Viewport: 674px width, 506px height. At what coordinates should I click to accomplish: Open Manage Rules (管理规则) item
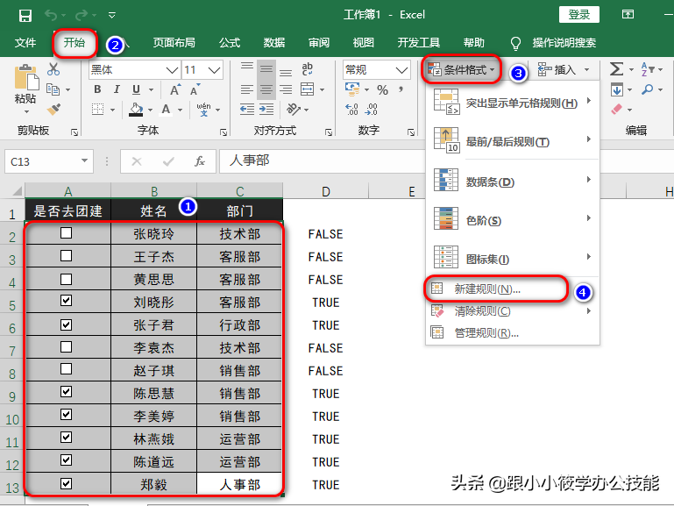point(513,332)
